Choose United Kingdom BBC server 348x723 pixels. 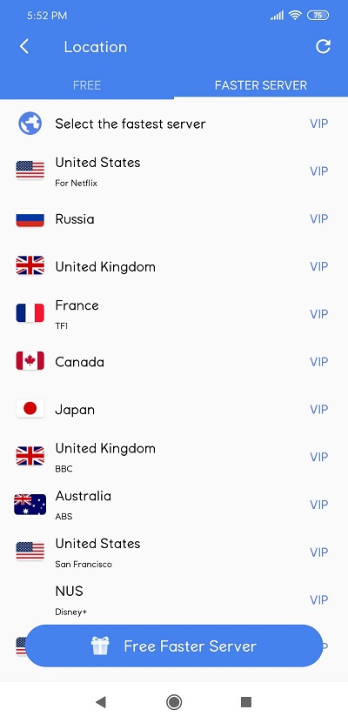174,457
